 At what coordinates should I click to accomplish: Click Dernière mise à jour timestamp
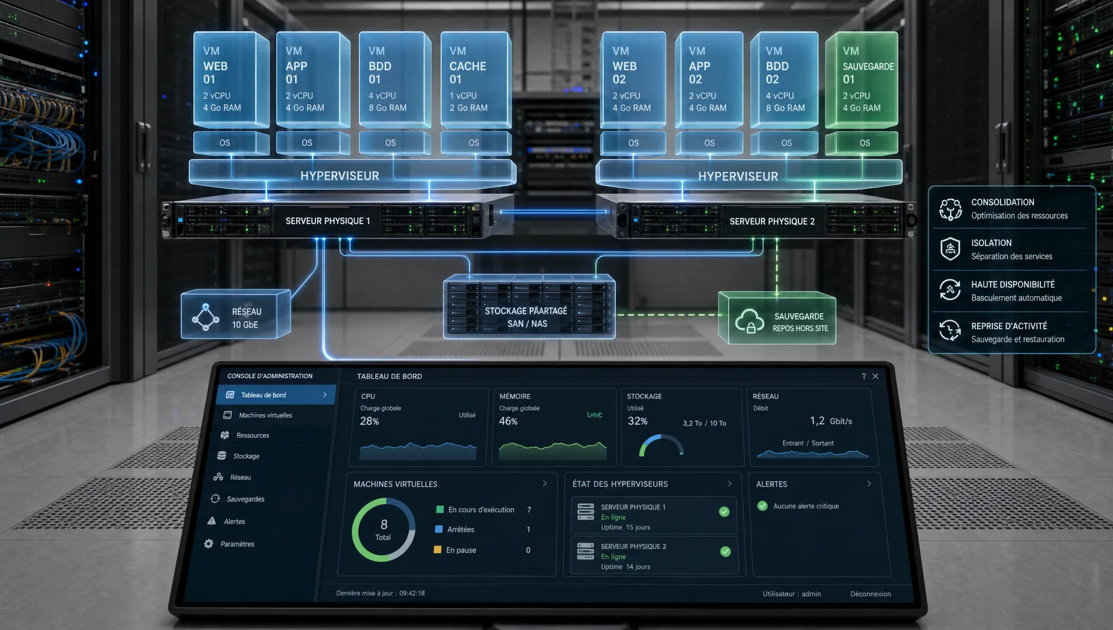[x=380, y=594]
